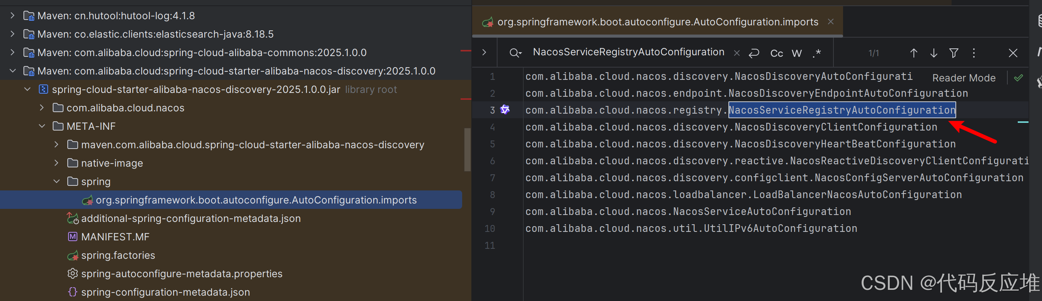
Task: Click the new line icon in search field
Action: (754, 53)
